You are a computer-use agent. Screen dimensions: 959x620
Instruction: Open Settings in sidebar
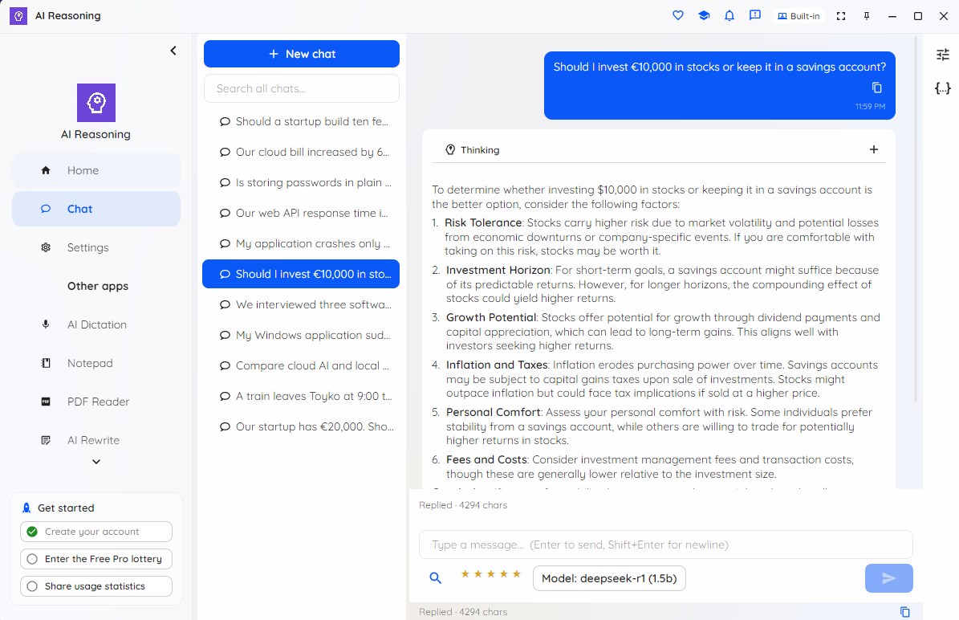(96, 247)
